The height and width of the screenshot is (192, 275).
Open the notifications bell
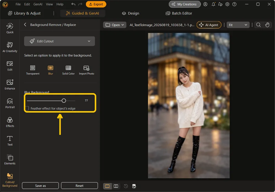click(x=213, y=4)
